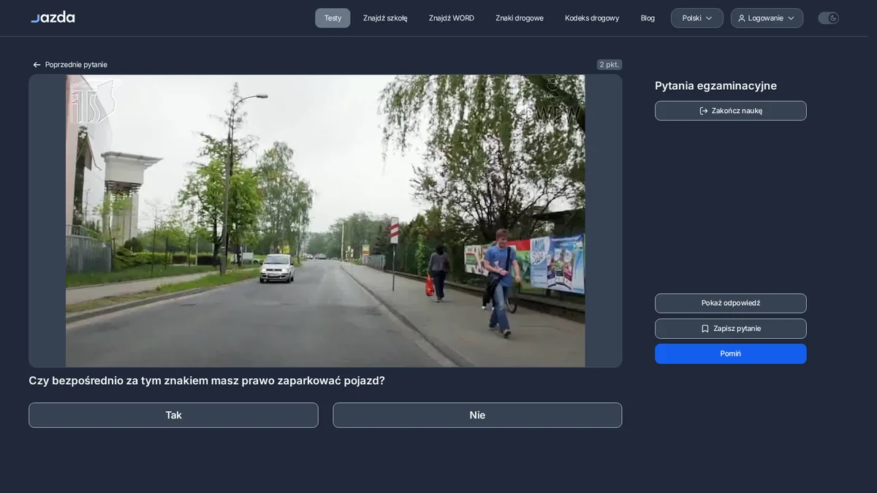Screen dimensions: 877x493
Task: Click the back arrow next to Poprzednie pytanie
Action: [x=37, y=65]
